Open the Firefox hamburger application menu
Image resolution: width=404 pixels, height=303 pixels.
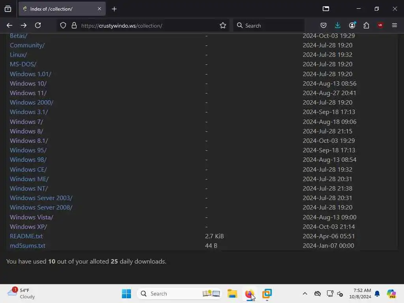[x=395, y=25]
